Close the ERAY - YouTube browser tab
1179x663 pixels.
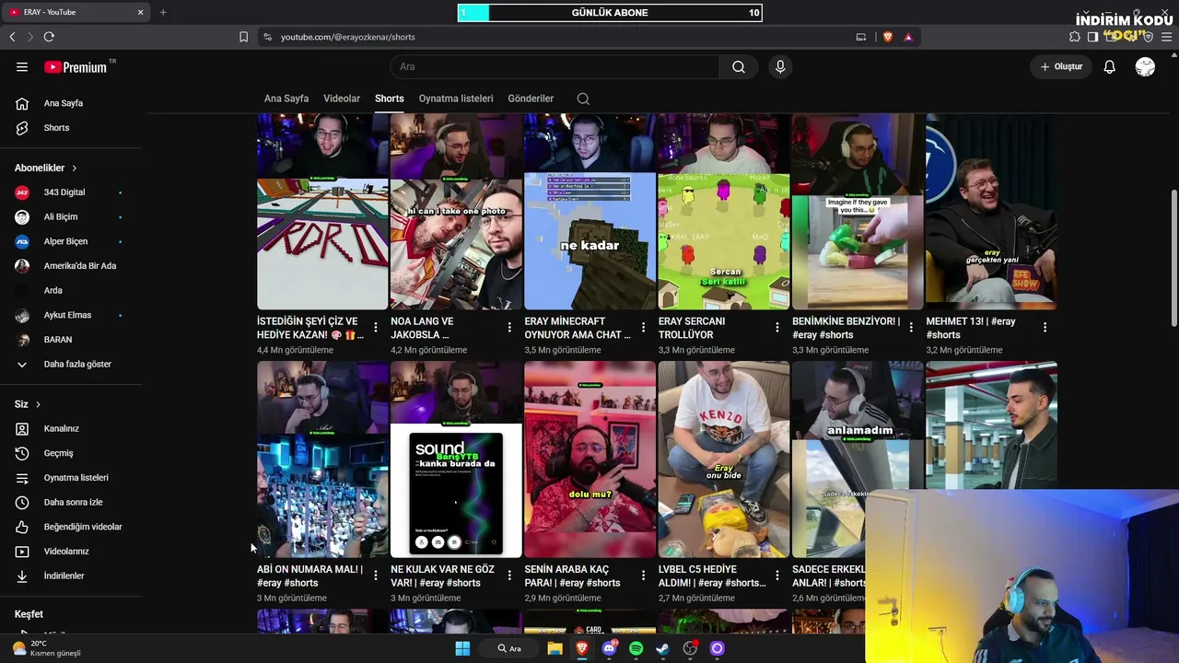point(140,12)
